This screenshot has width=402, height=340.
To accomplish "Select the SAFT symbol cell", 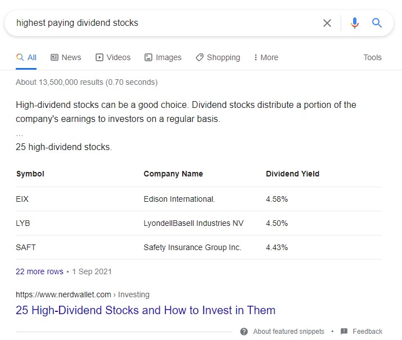I will coord(26,247).
